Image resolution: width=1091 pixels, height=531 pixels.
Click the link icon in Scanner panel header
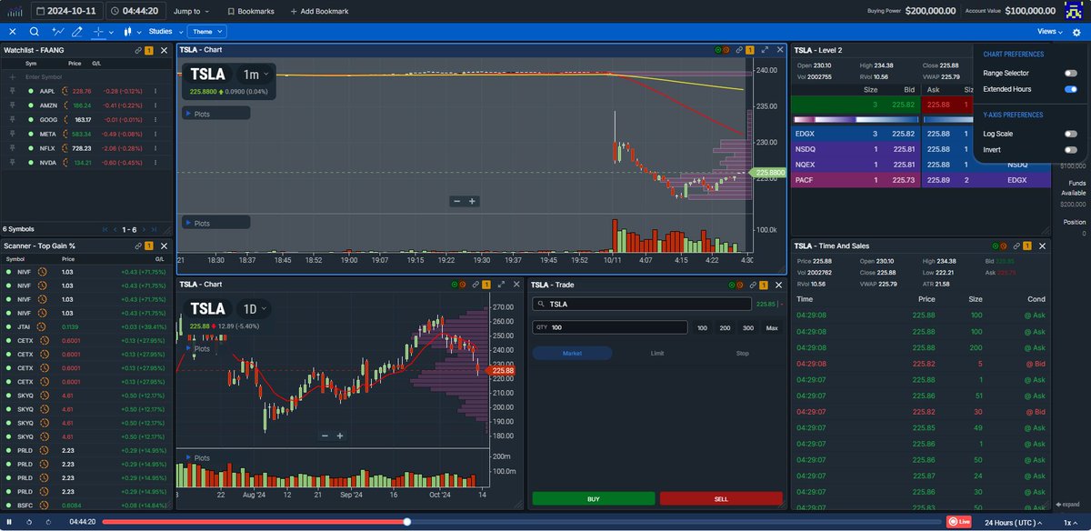tap(137, 245)
